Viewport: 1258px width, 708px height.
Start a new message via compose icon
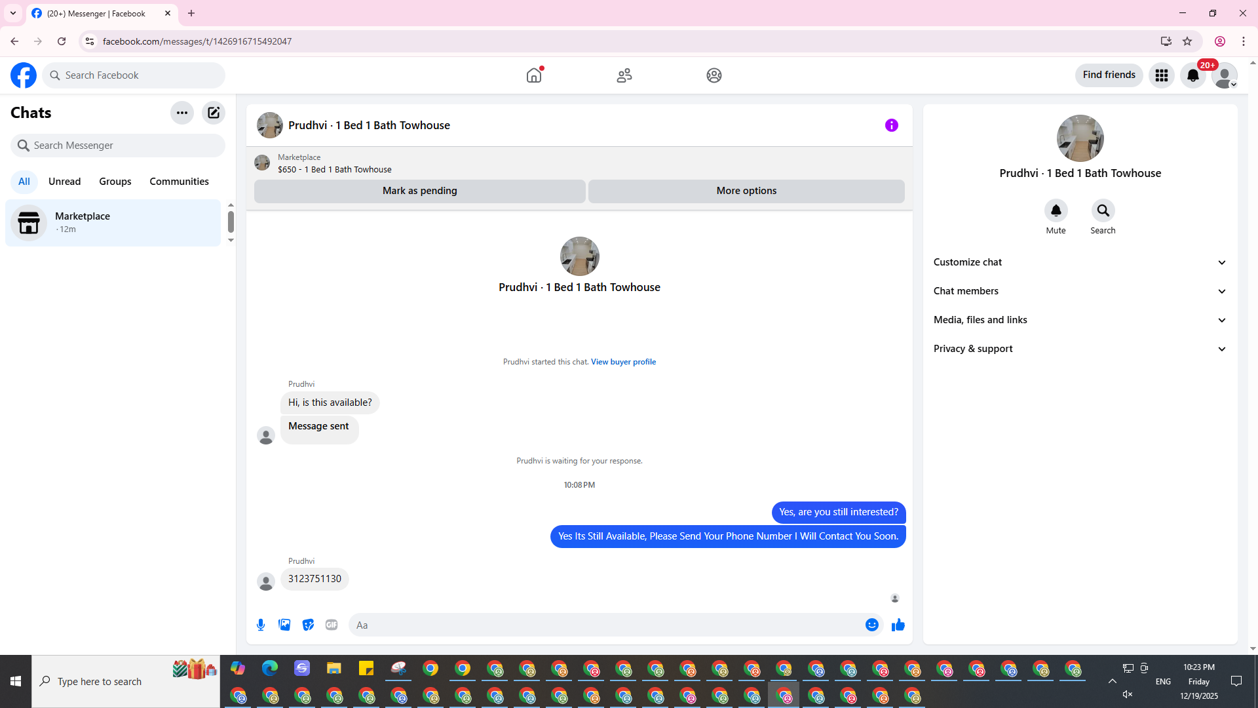(x=214, y=113)
